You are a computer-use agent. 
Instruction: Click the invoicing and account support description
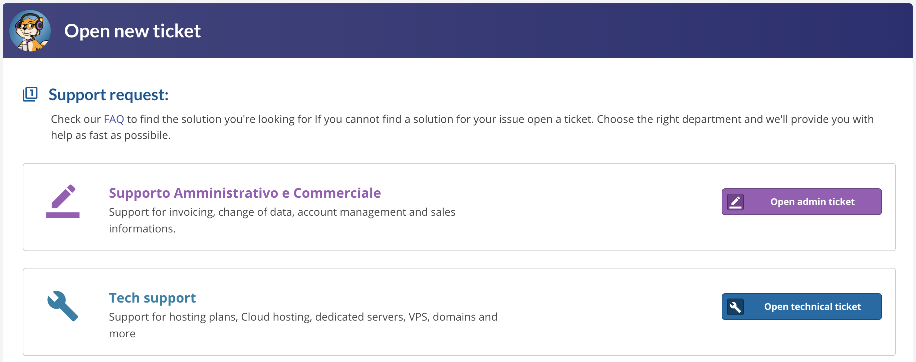click(282, 220)
